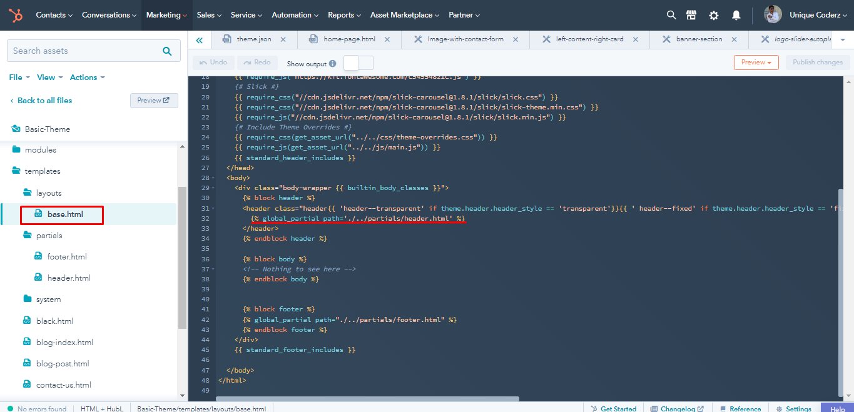Open header.html in the partials folder
This screenshot has height=412, width=854.
pyautogui.click(x=69, y=278)
